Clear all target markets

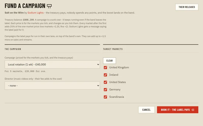(x=109, y=61)
